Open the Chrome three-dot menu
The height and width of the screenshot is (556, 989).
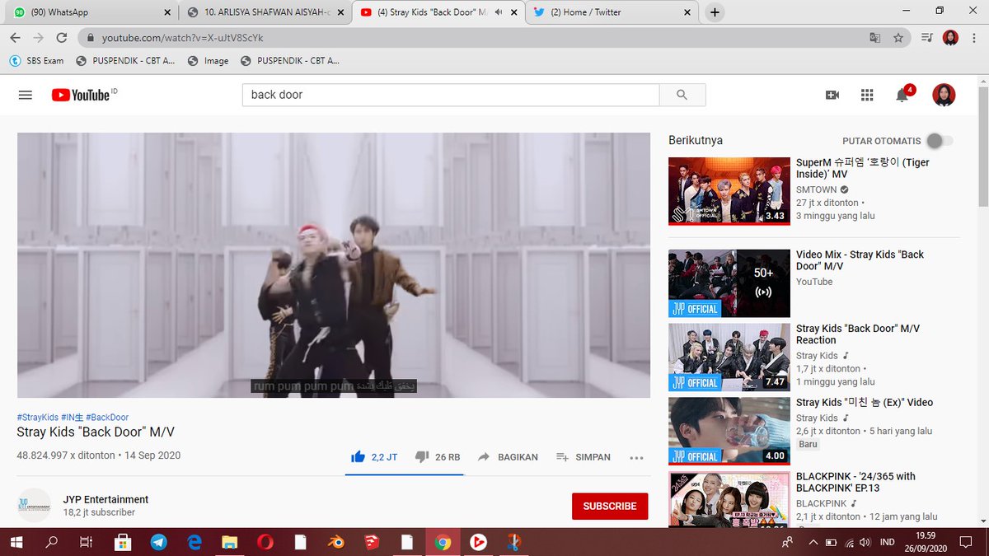click(974, 38)
